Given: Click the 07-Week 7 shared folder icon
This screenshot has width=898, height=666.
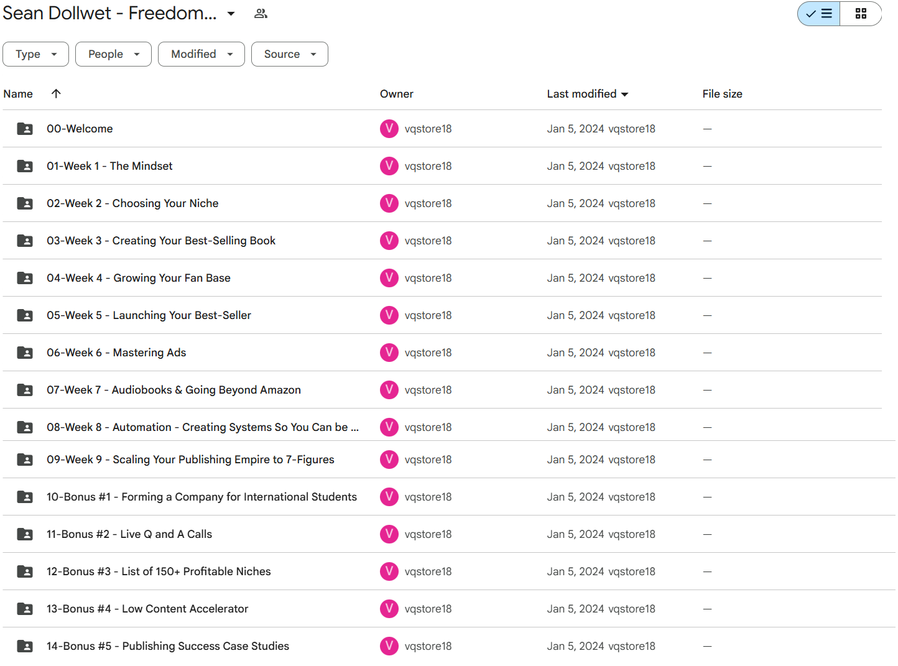Looking at the screenshot, I should point(25,390).
